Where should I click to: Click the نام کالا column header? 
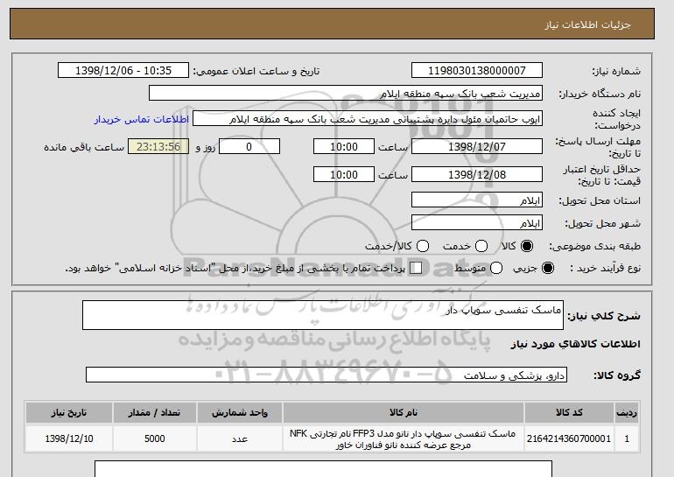(404, 412)
